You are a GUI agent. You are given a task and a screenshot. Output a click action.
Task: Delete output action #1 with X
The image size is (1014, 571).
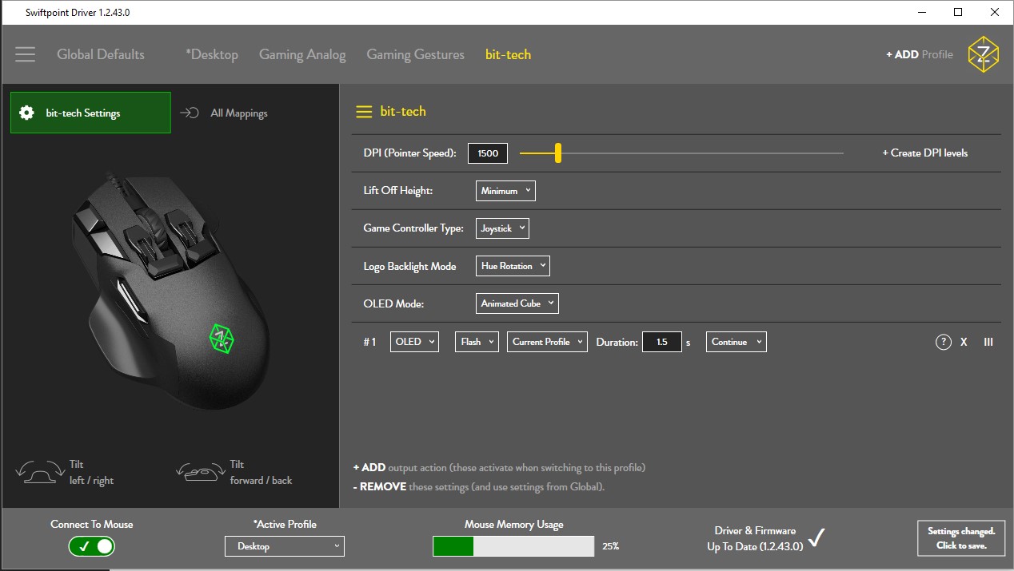[964, 342]
